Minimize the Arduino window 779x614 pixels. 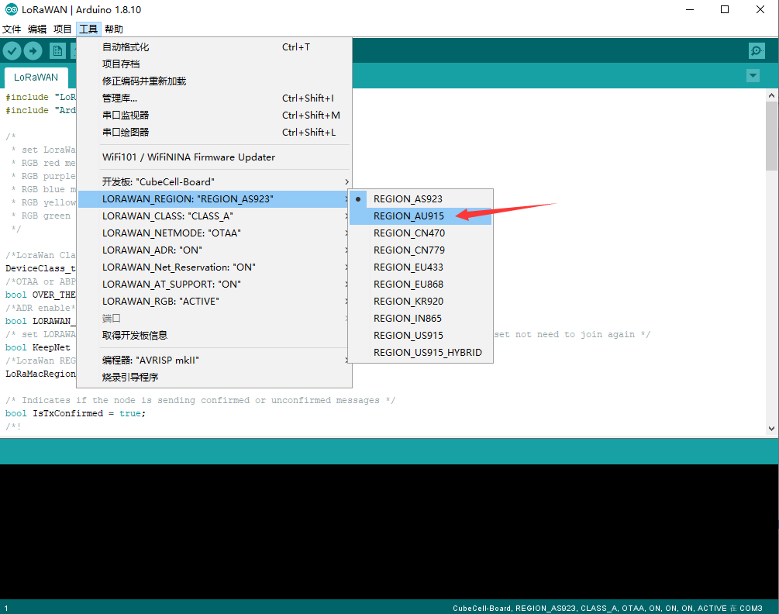(x=690, y=9)
